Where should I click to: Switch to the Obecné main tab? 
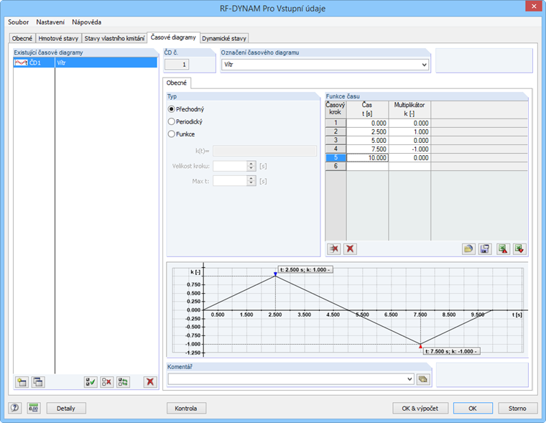coord(22,38)
